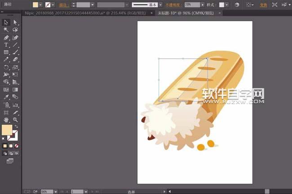The image size is (292, 194).
Task: Click the Isolate selected object icon
Action: [x=274, y=5]
